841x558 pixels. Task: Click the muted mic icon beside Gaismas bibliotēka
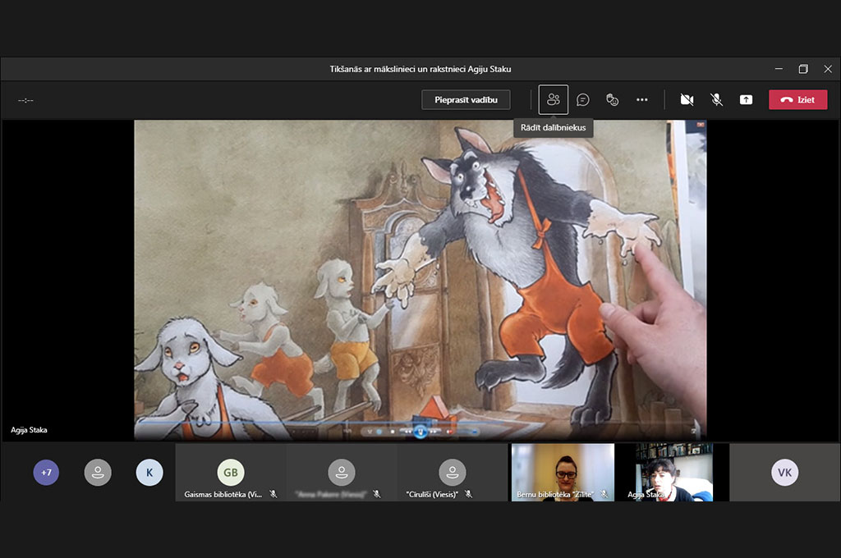273,494
